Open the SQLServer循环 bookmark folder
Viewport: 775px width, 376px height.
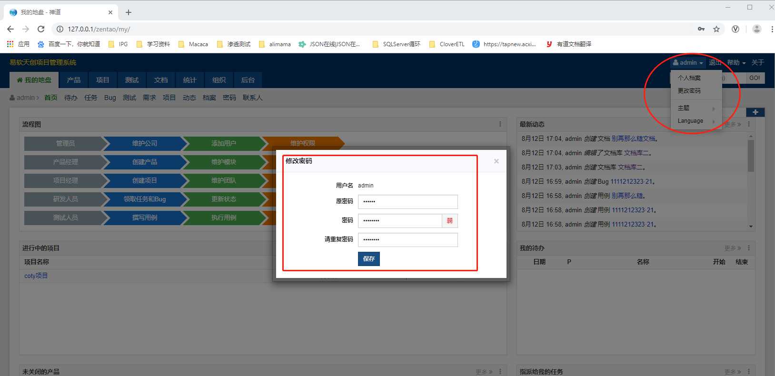397,44
